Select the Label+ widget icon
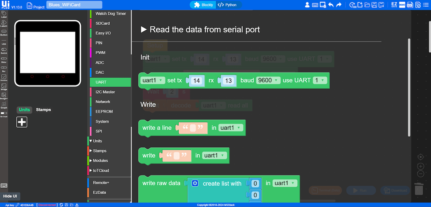This screenshot has width=431, height=207. point(4,23)
